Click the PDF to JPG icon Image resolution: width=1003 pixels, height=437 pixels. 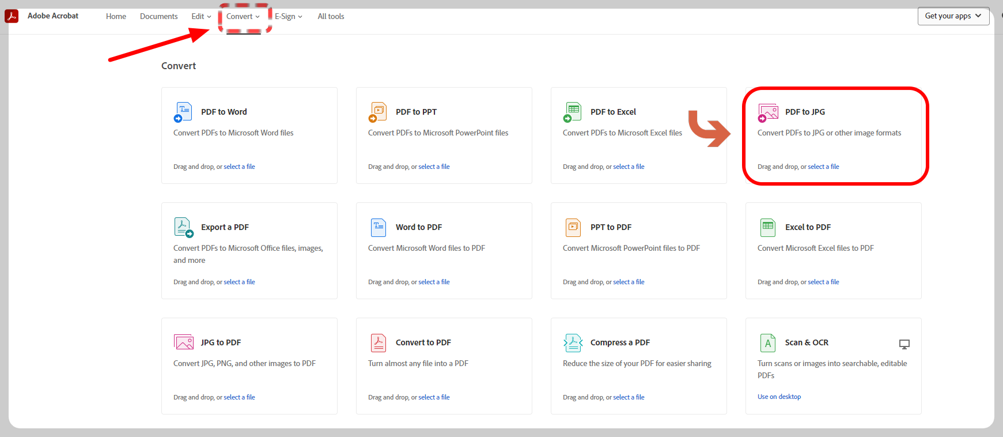click(x=768, y=112)
